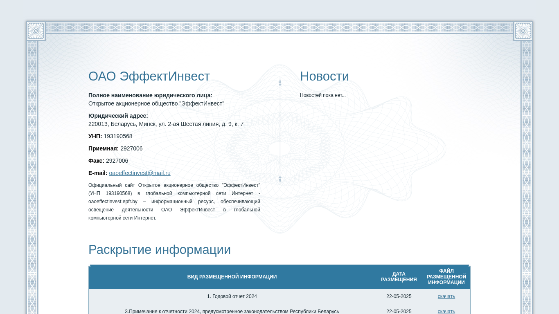Viewport: 559px width, 314px height.
Task: Click the date in the Годовой отчет row
Action: point(399,296)
